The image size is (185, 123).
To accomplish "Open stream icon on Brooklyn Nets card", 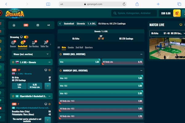I will (46, 104).
